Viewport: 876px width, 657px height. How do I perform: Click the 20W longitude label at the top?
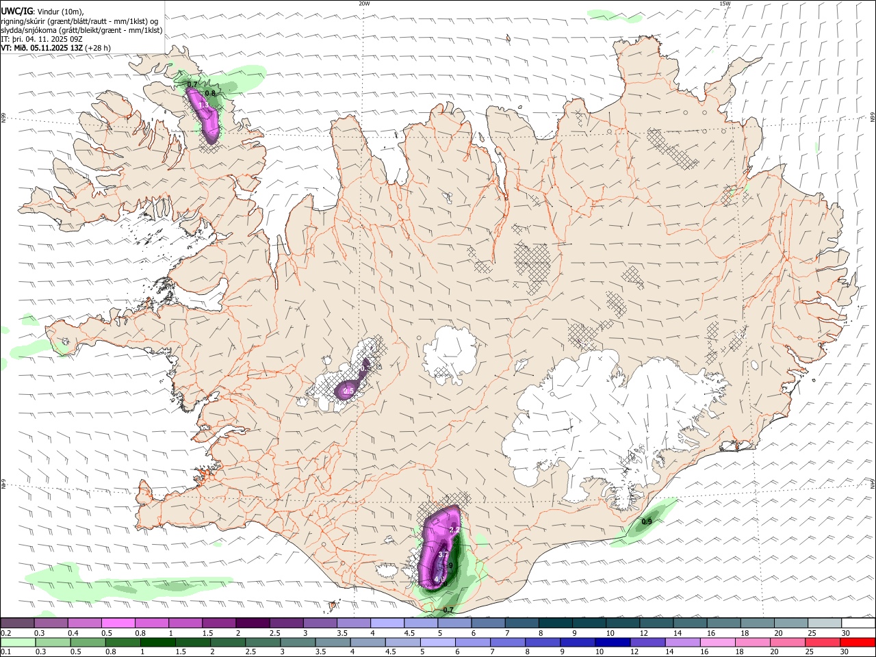pos(364,3)
